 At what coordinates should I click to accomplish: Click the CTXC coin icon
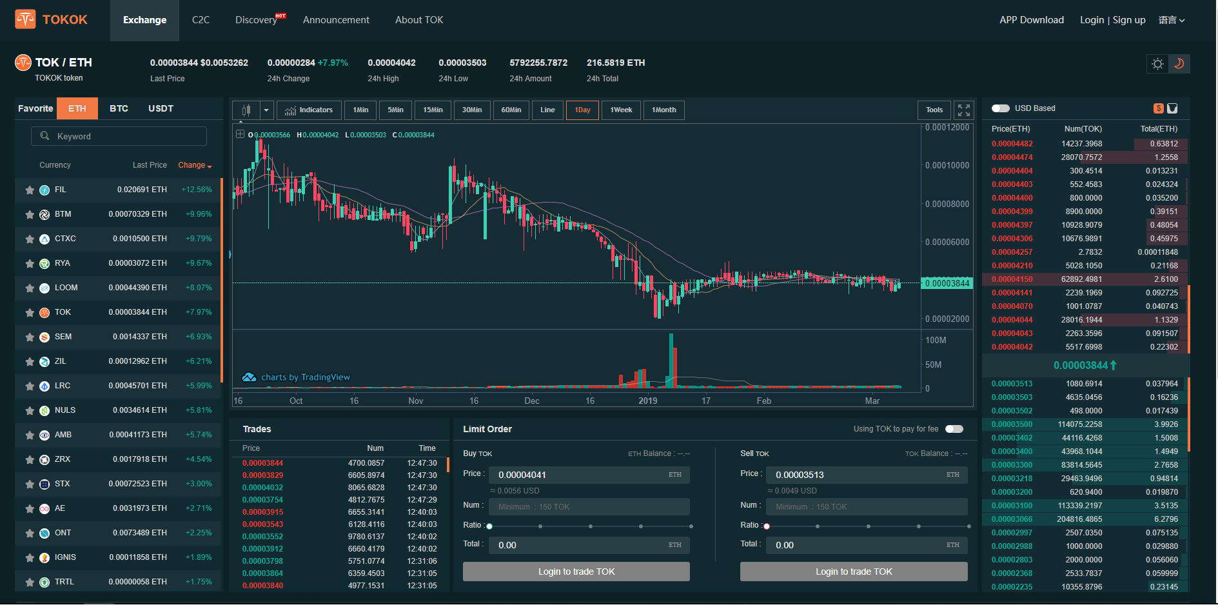tap(44, 239)
